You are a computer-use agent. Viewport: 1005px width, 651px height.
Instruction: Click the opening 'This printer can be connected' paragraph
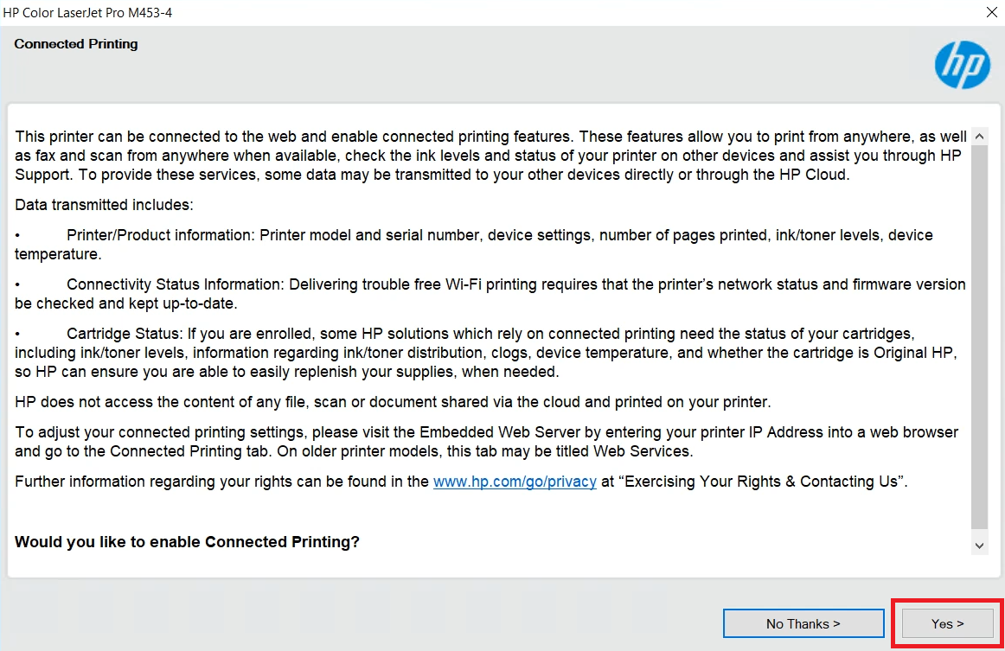(x=490, y=156)
